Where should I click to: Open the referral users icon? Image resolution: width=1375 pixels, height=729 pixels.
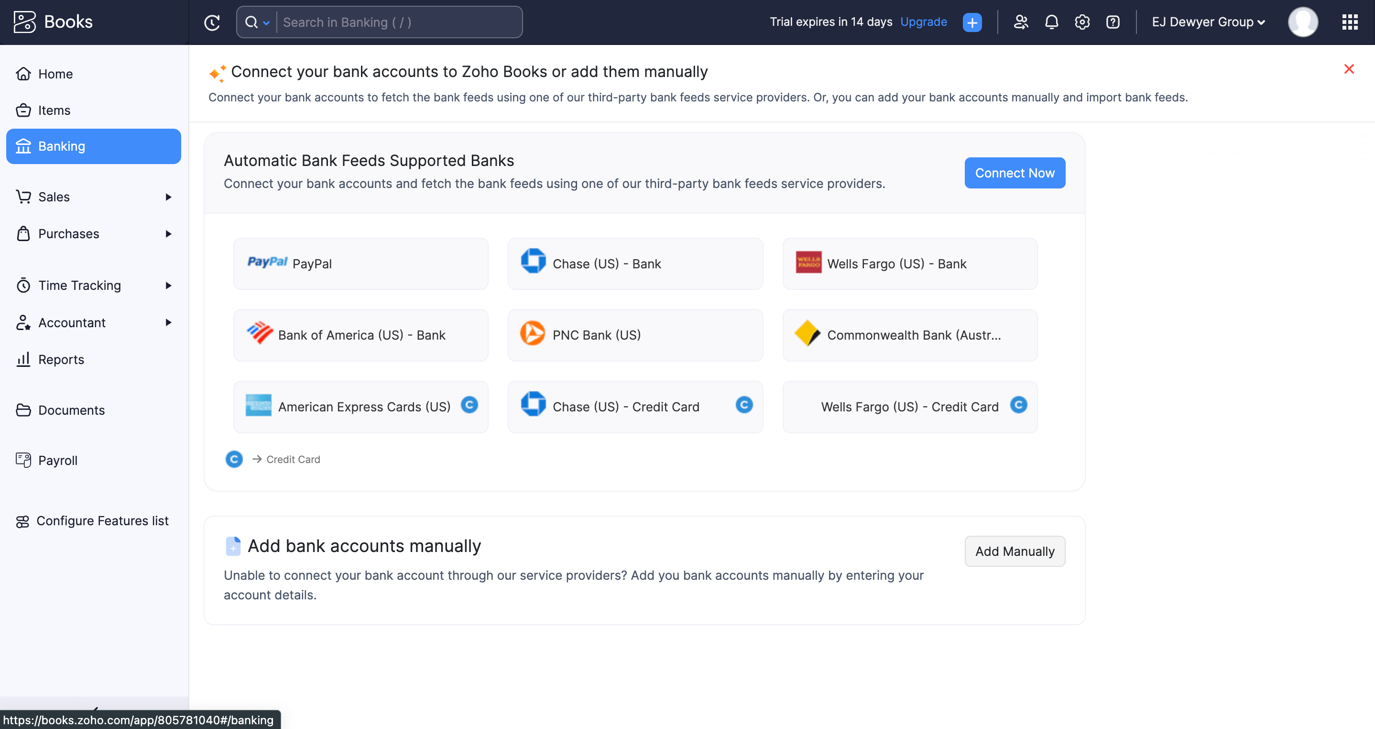tap(1021, 22)
